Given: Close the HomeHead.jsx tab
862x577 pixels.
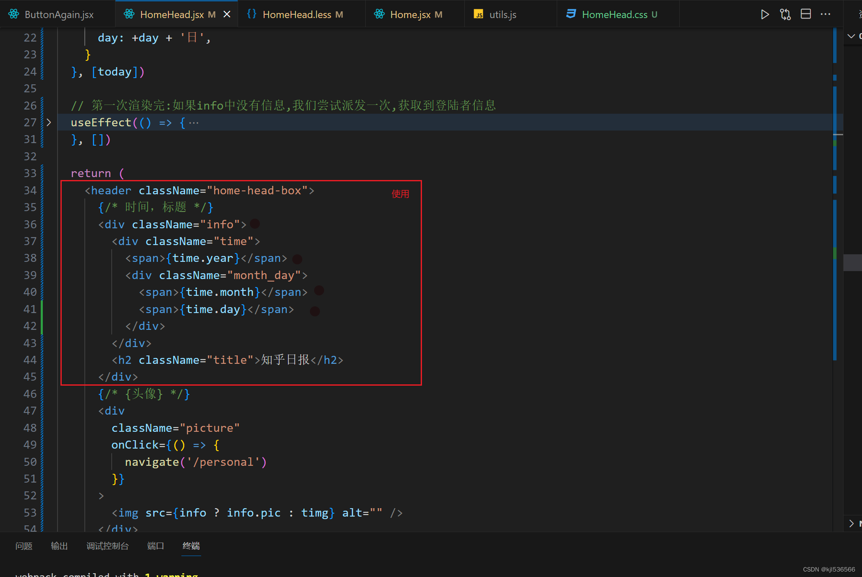Looking at the screenshot, I should click(x=227, y=15).
